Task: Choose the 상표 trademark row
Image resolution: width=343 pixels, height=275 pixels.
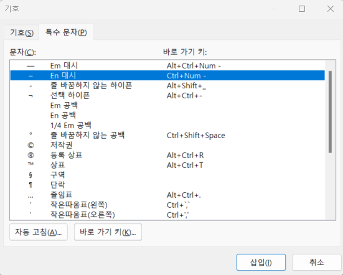Action: [167, 165]
